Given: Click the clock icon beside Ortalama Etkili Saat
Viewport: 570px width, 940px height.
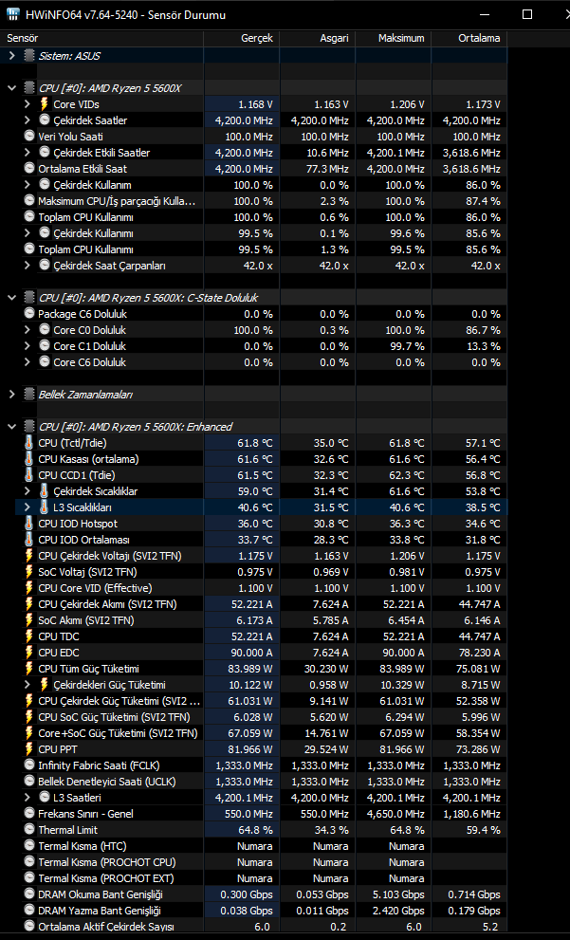Looking at the screenshot, I should 28,169.
